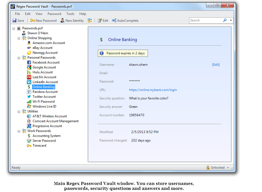Click the New Identity person icon
262x192 pixels.
tap(62, 21)
